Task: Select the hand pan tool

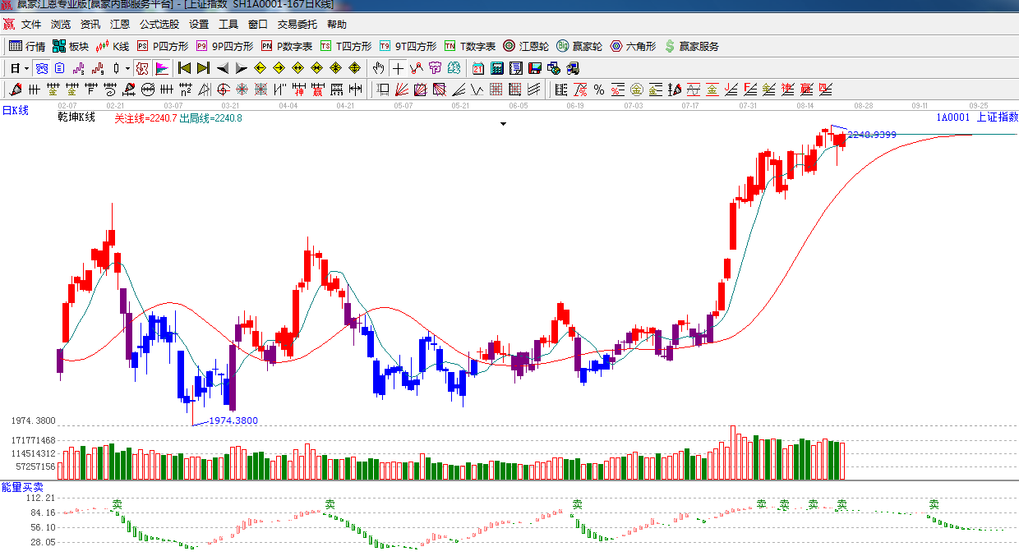Action: (x=378, y=68)
